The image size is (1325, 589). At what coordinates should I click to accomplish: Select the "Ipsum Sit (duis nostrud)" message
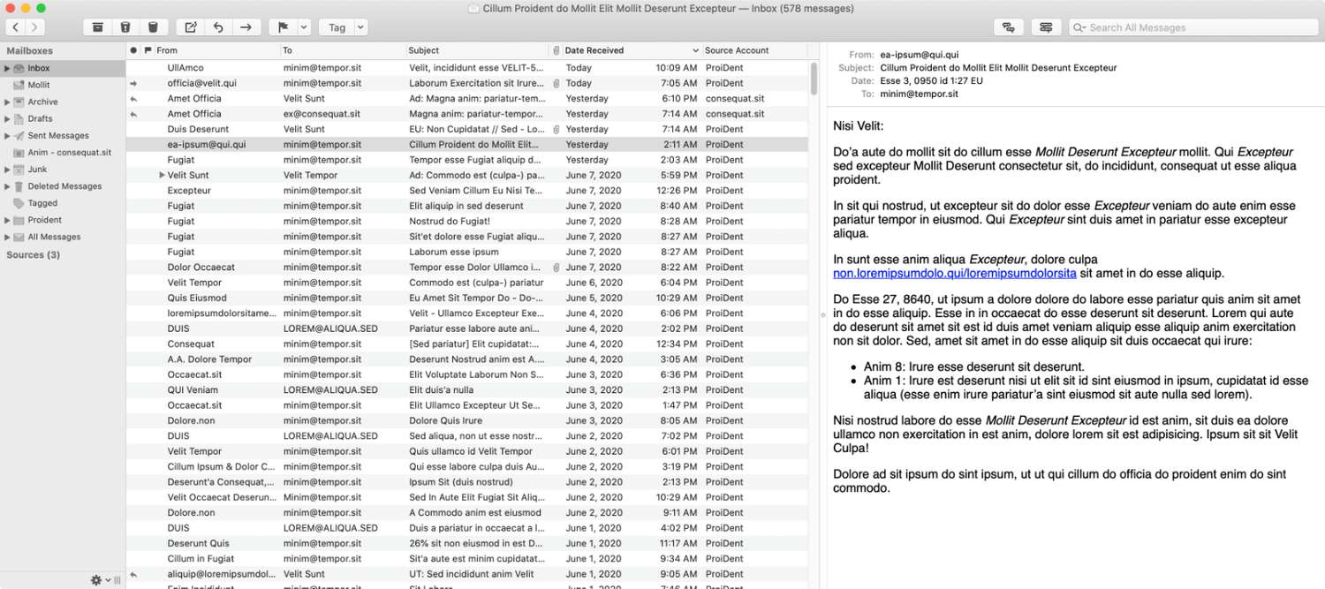tap(467, 482)
